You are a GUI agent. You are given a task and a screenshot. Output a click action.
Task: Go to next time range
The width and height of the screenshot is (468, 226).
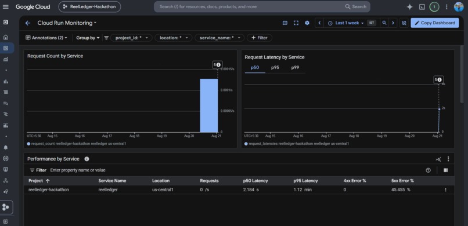(393, 23)
